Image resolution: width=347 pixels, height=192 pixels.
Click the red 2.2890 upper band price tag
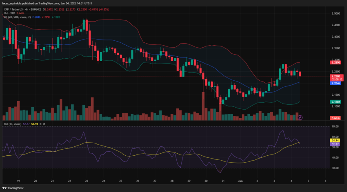click(x=336, y=62)
